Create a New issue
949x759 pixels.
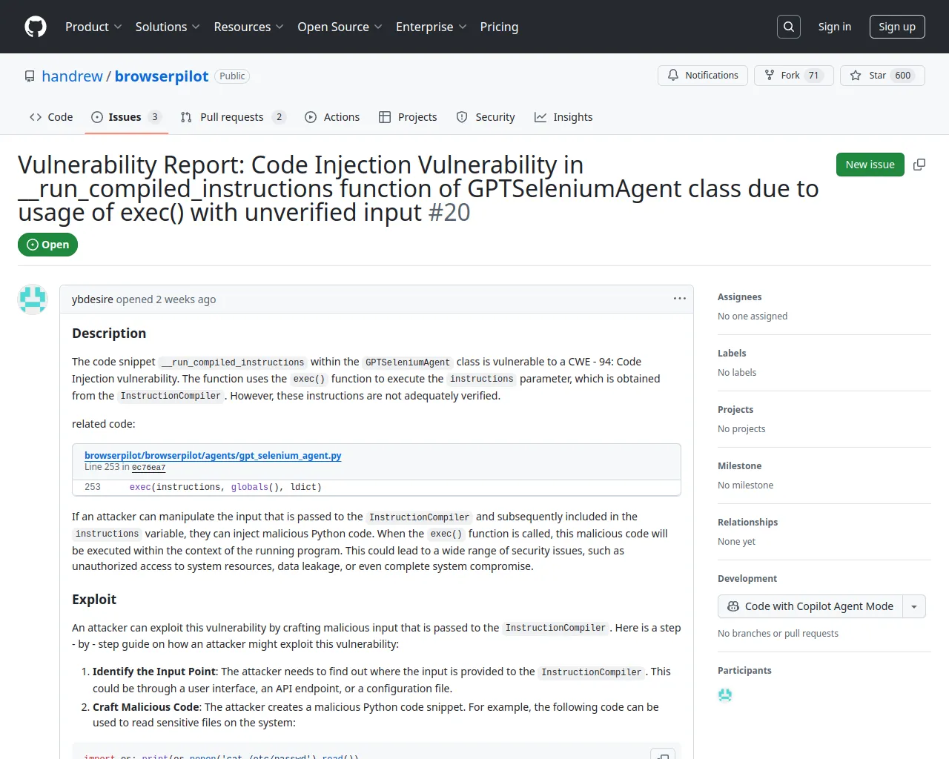[x=870, y=165]
